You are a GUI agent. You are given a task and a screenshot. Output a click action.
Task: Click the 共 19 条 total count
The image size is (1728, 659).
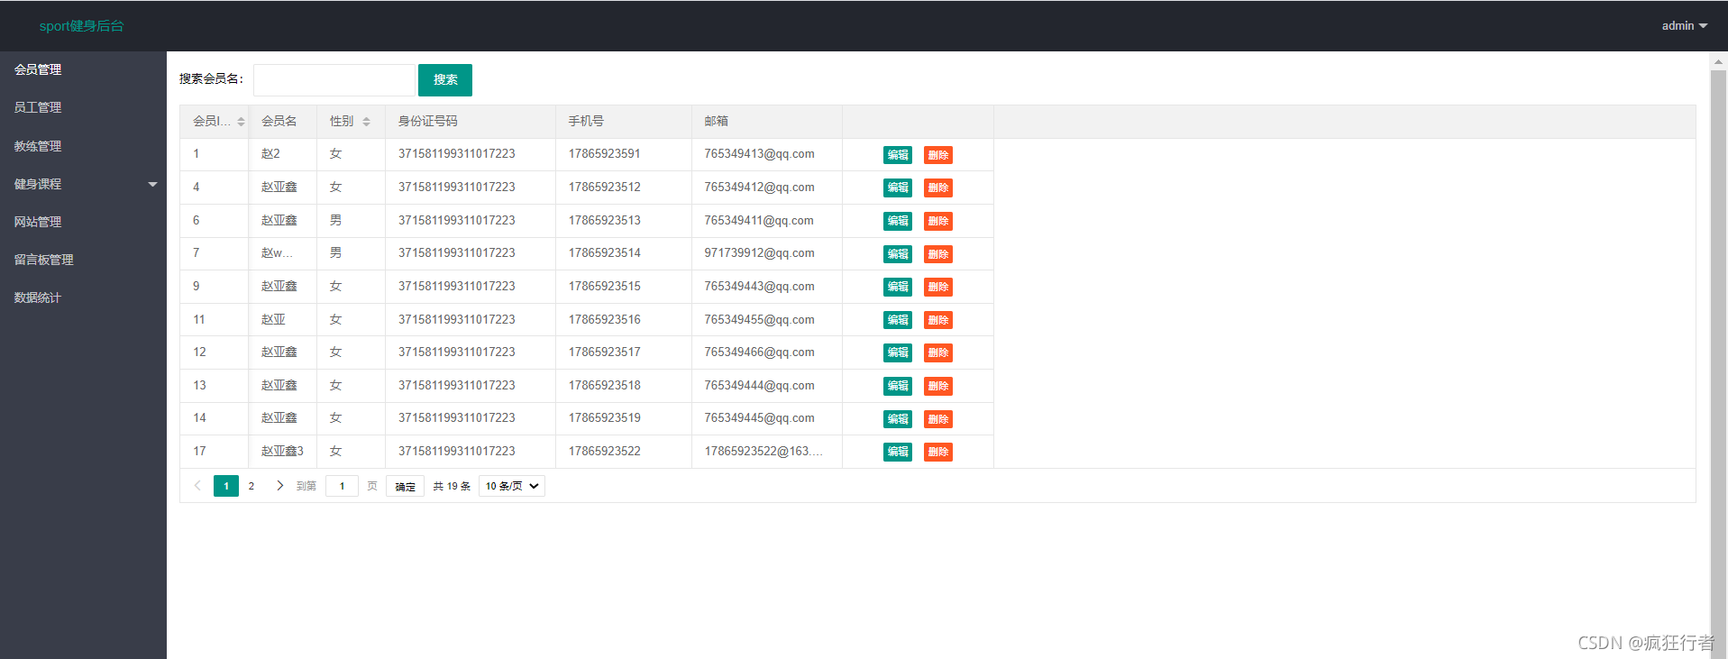pos(452,486)
